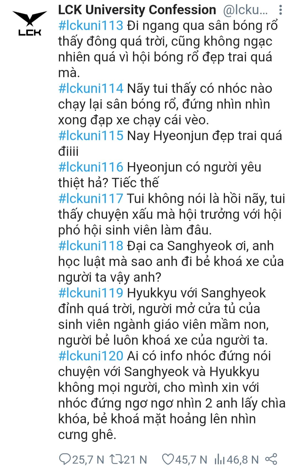
Task: Open hashtag #lckuni119
Action: point(91,293)
